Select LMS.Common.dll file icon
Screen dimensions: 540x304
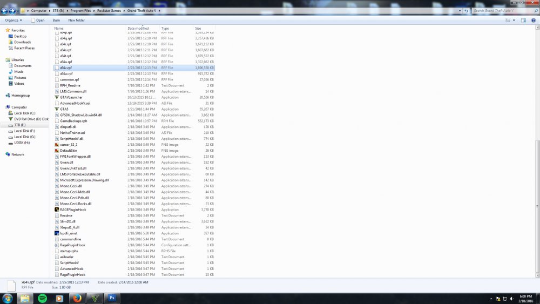57,92
